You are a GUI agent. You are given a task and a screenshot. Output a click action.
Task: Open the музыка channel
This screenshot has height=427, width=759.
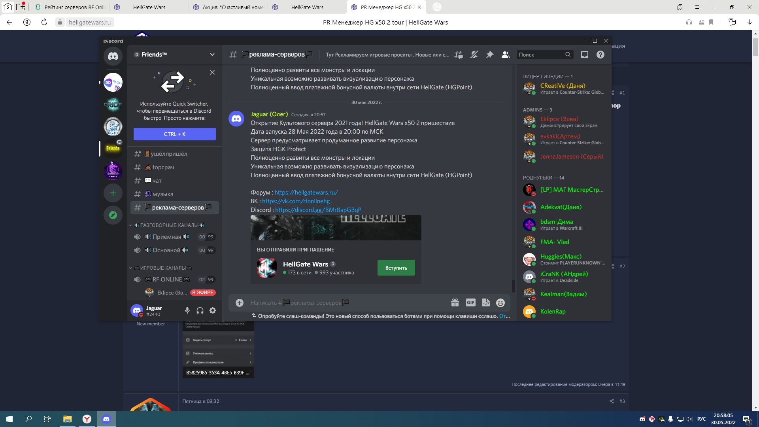tap(175, 194)
